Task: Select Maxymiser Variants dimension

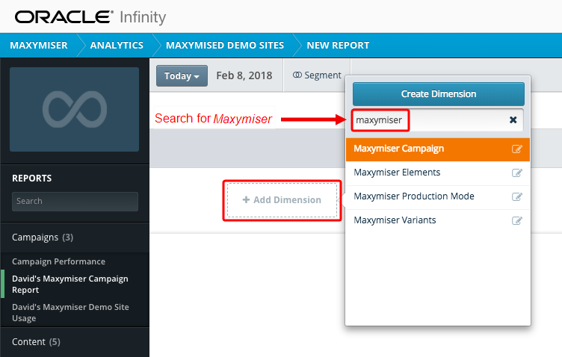Action: point(438,220)
